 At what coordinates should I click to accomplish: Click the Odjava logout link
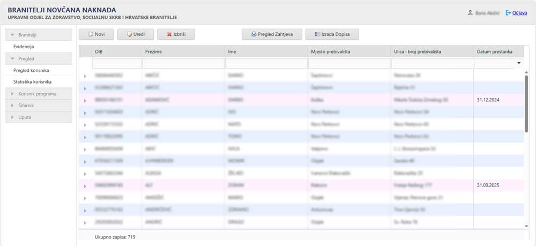519,13
